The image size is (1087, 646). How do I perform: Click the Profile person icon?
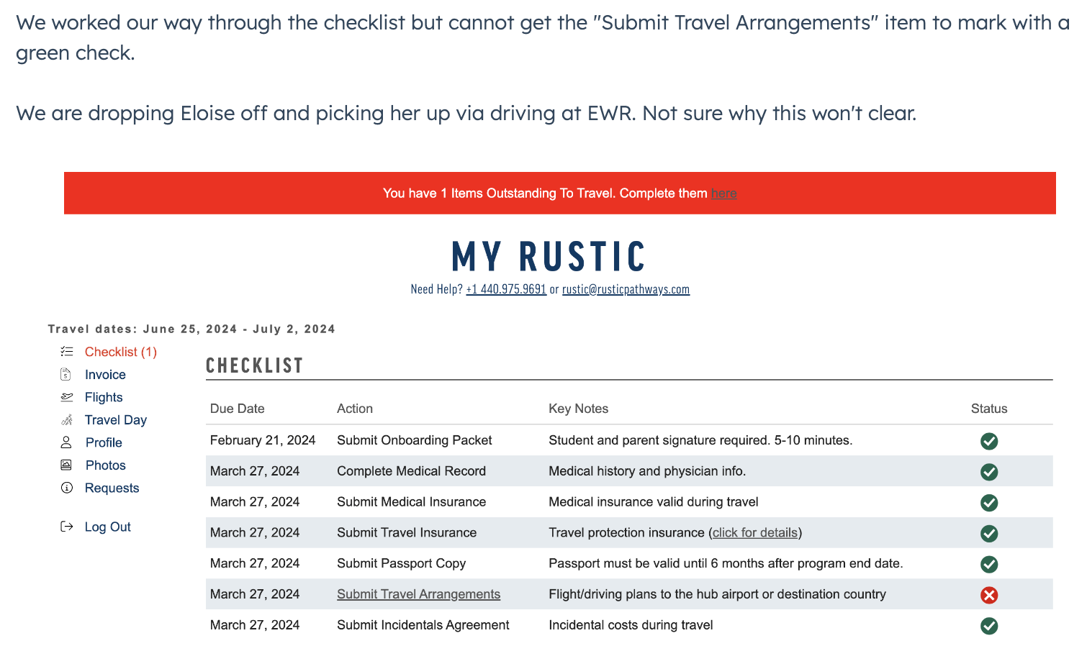click(x=66, y=442)
